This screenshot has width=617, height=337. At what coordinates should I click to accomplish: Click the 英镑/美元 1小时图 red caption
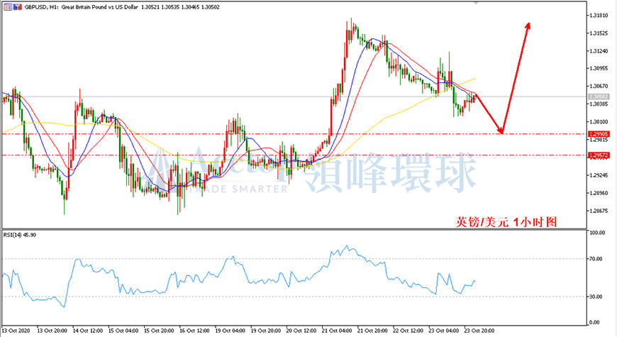[506, 222]
